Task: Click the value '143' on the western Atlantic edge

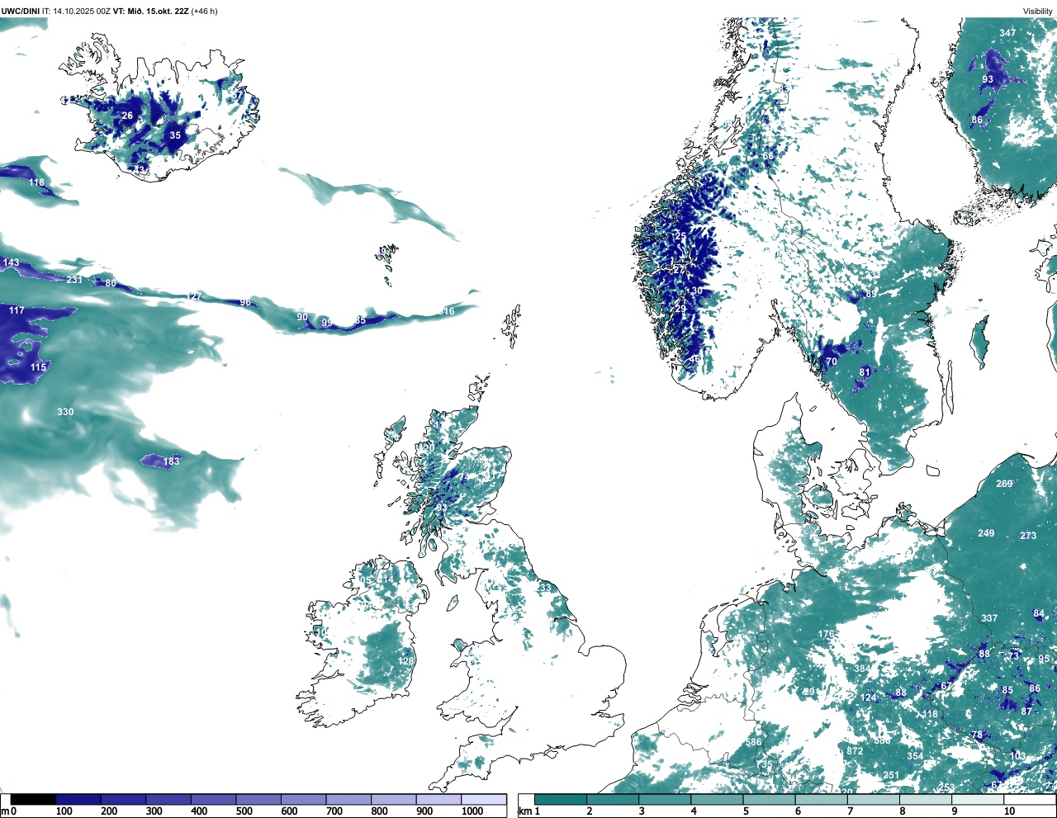Action: (x=11, y=262)
